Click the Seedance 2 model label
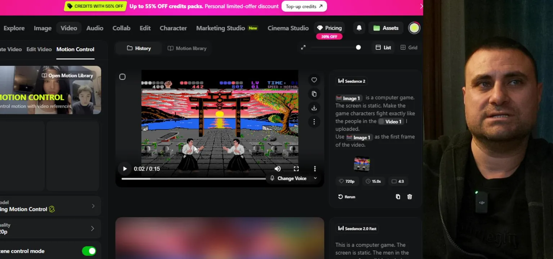 pyautogui.click(x=352, y=81)
